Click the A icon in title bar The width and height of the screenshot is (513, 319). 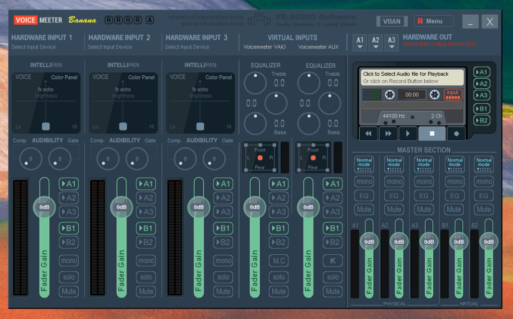(x=149, y=20)
